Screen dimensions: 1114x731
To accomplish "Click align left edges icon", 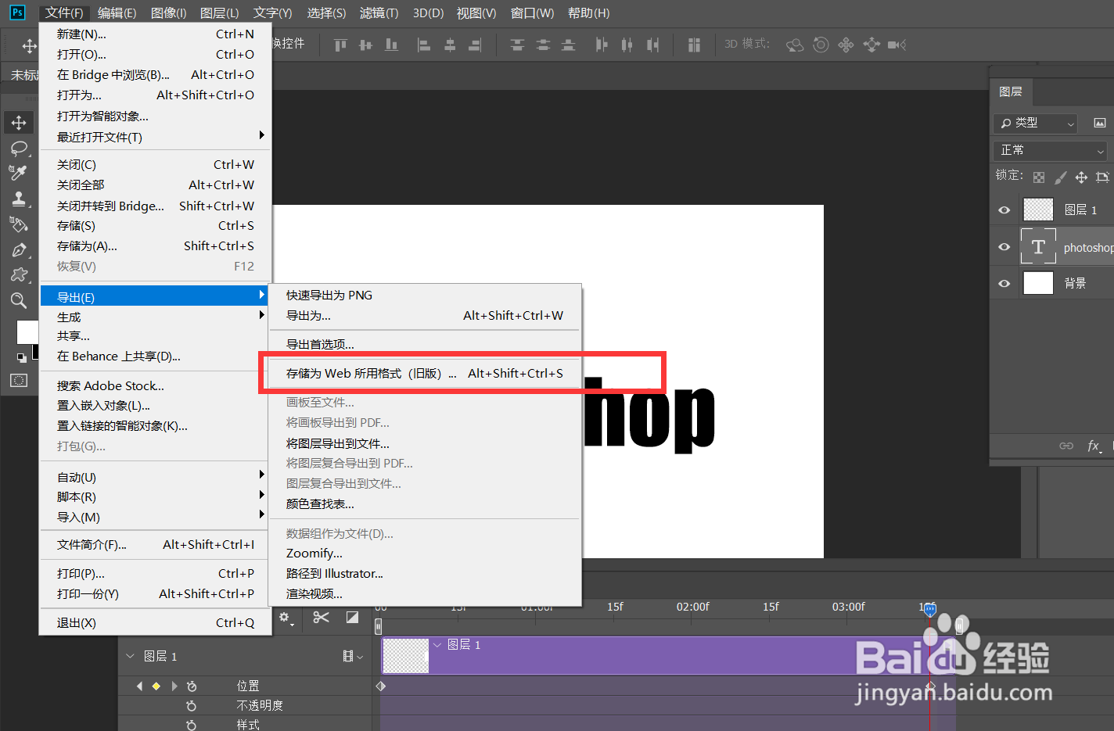I will pyautogui.click(x=424, y=45).
